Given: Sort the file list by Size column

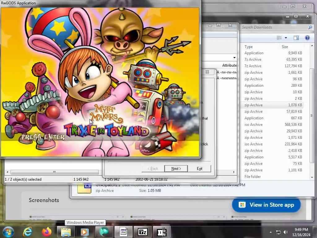Looking at the screenshot, I should 292,47.
